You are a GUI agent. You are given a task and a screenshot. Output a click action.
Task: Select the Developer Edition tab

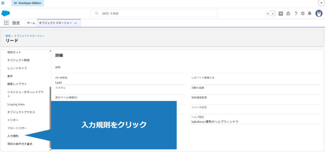28,3
